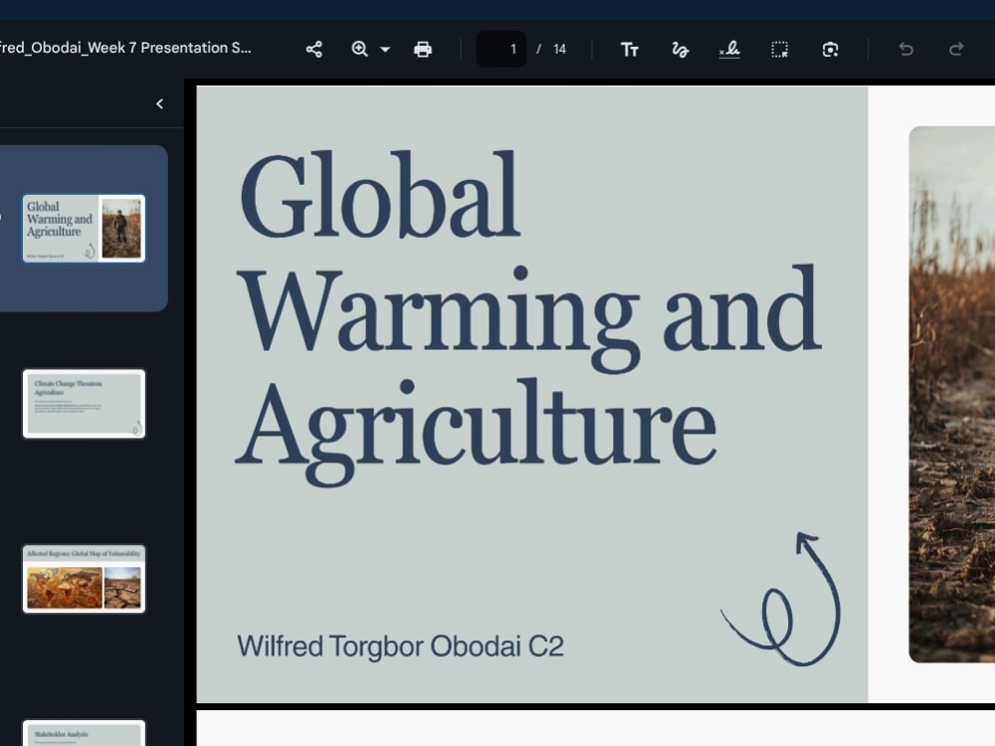Open the zoom level dropdown arrow
Viewport: 995px width, 746px height.
point(385,50)
